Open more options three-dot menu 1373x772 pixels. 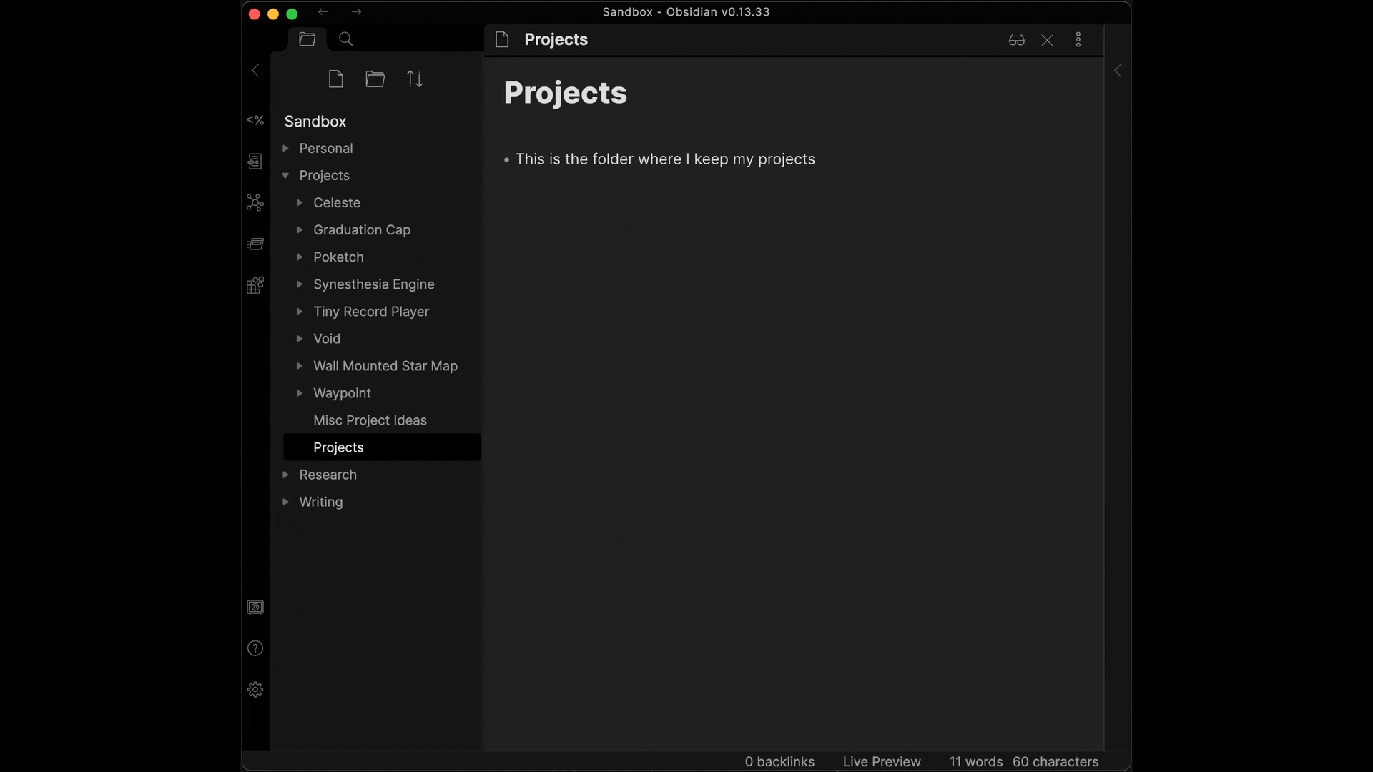click(1078, 40)
